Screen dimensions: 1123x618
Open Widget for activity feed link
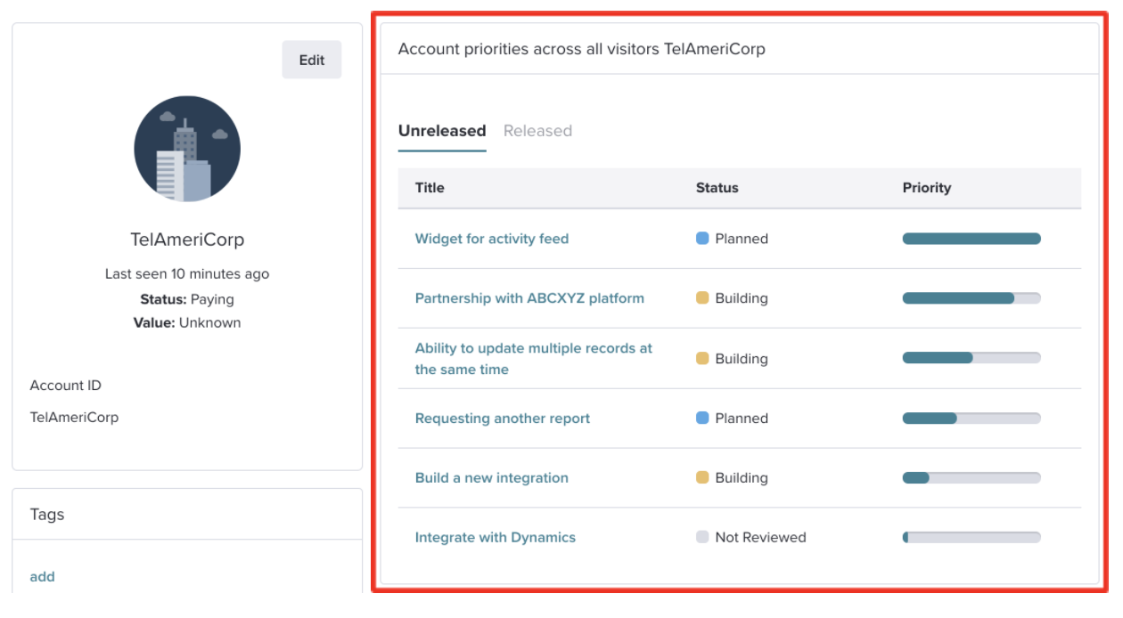tap(492, 239)
